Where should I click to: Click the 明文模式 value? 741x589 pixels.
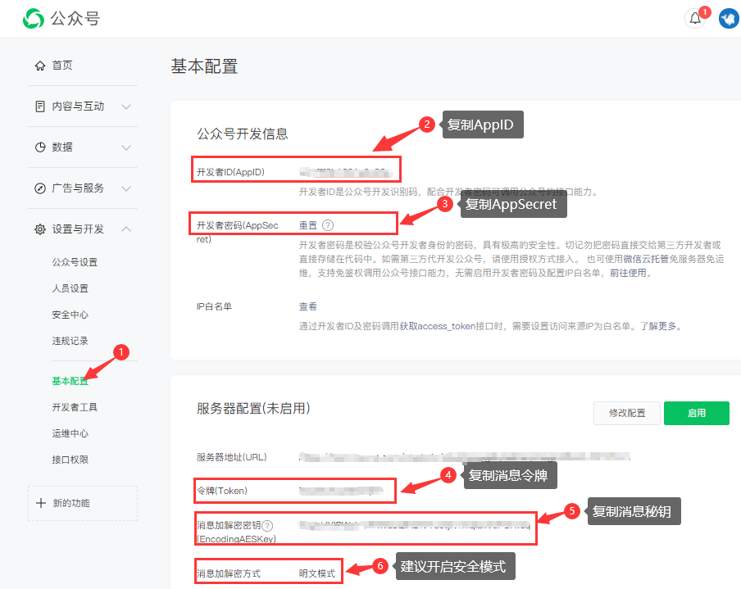point(317,573)
